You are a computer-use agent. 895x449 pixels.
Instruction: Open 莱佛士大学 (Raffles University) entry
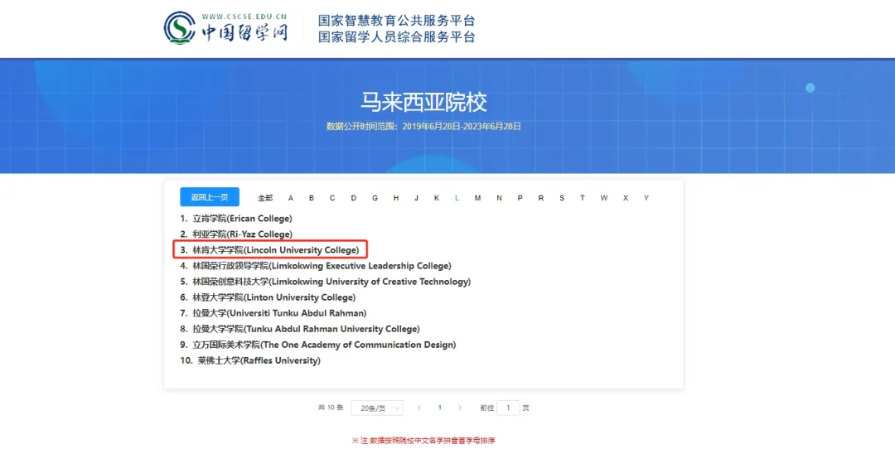point(250,360)
